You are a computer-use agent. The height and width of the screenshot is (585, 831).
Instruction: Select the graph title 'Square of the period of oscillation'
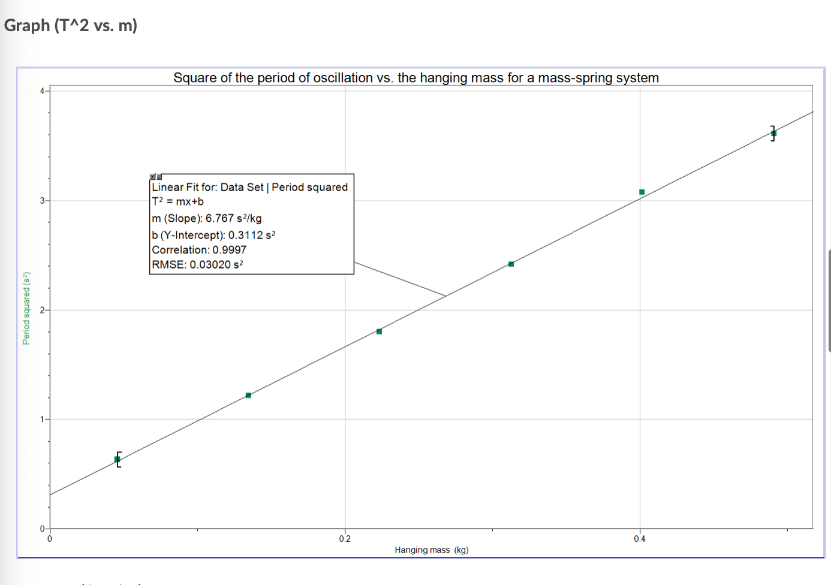point(273,78)
